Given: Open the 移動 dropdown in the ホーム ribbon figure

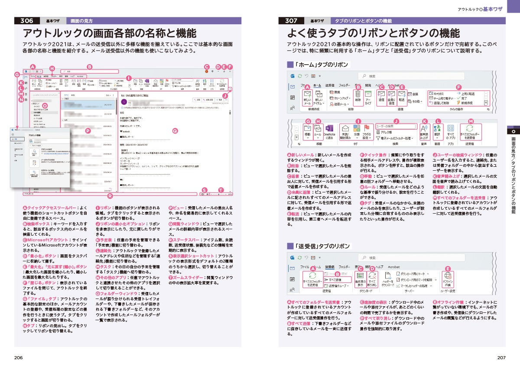Looking at the screenshot, I should click(x=307, y=132).
